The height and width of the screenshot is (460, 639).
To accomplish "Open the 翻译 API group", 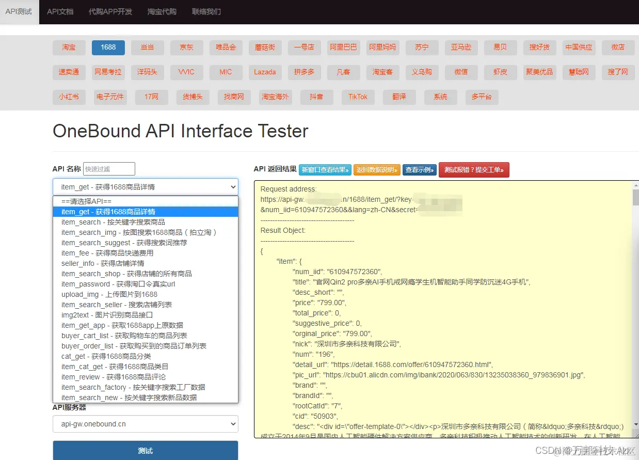I will tap(400, 97).
